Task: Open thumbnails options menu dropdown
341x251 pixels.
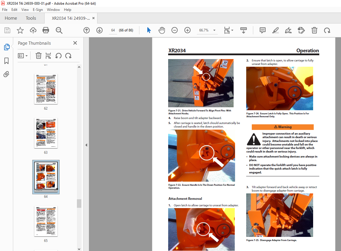Action: pyautogui.click(x=23, y=56)
